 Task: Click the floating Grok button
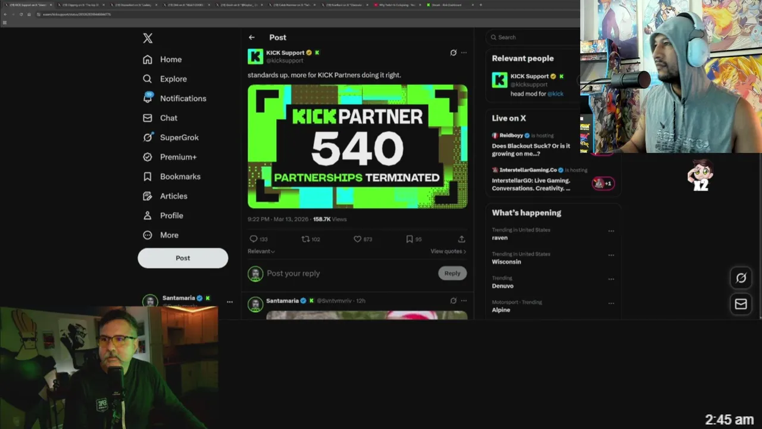741,278
